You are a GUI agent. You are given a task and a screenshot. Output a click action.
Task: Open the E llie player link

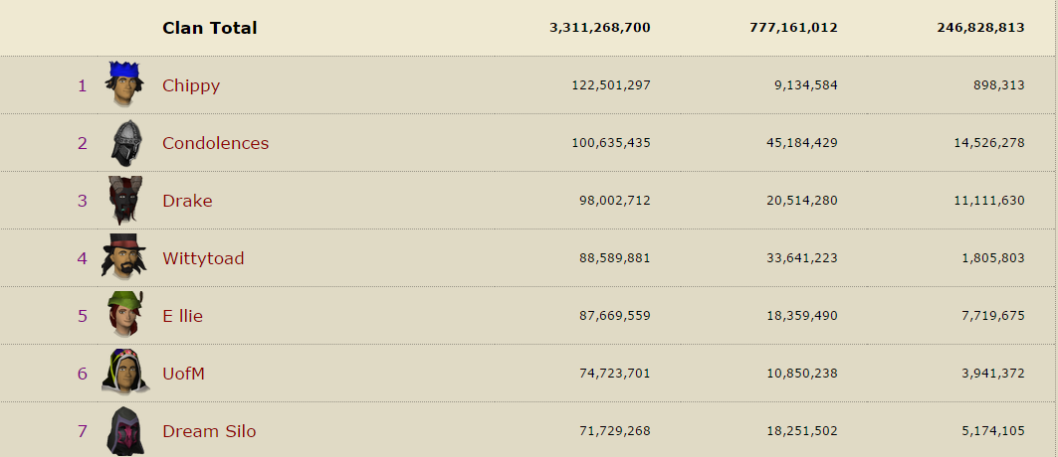pyautogui.click(x=182, y=316)
